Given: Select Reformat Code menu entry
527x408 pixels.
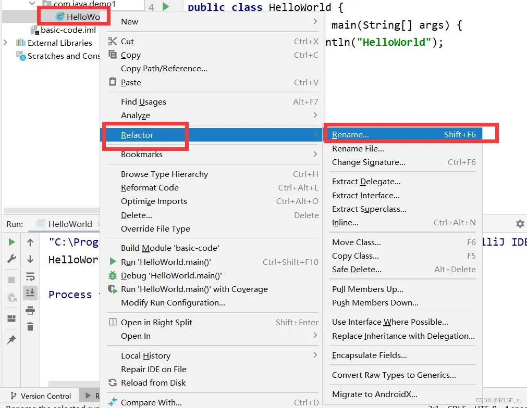Looking at the screenshot, I should 212,187.
